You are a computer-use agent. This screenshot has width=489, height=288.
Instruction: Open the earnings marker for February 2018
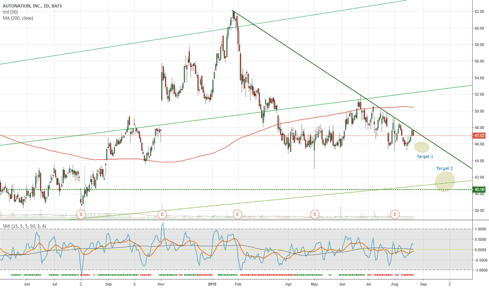pos(238,214)
